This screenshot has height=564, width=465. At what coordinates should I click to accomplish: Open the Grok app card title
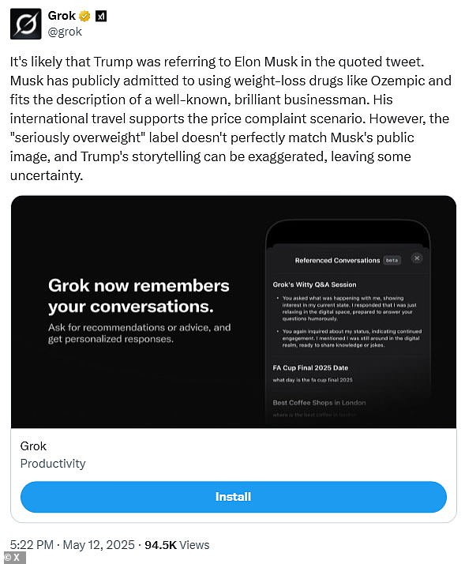click(x=33, y=446)
